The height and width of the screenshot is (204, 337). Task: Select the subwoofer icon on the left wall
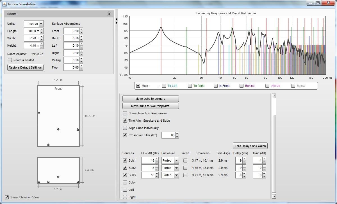pos(39,113)
